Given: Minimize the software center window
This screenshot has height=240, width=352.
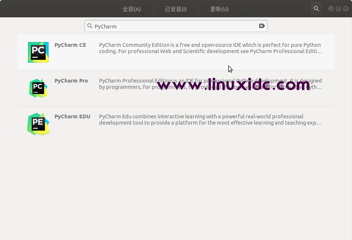Looking at the screenshot, I should [331, 9].
